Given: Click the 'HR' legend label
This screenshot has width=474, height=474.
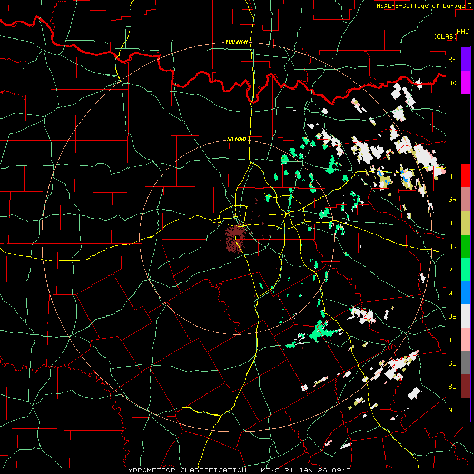Looking at the screenshot, I should click(452, 246).
